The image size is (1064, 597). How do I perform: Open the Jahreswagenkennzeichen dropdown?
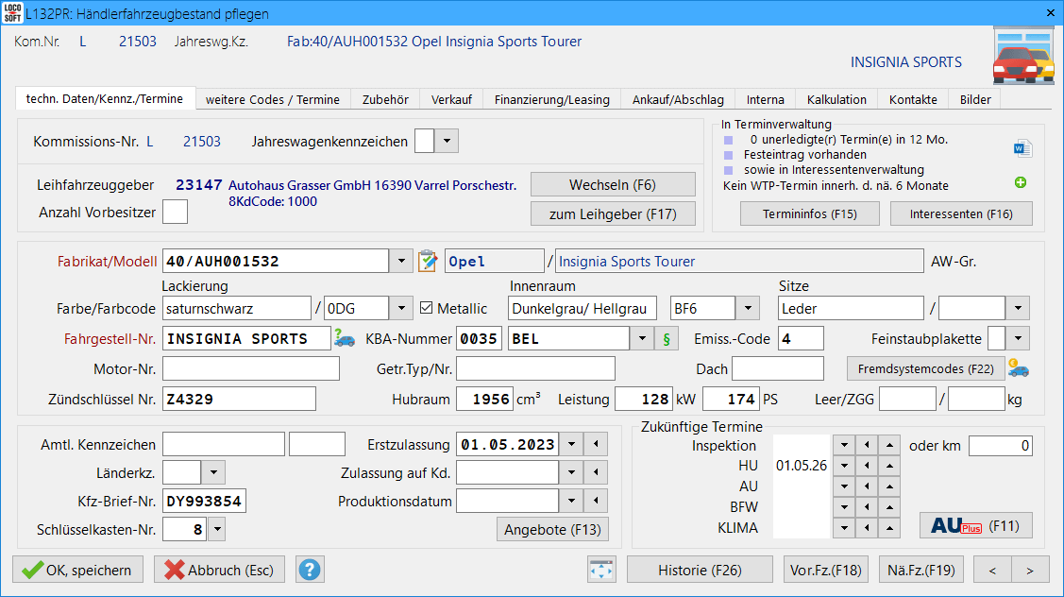pyautogui.click(x=448, y=142)
